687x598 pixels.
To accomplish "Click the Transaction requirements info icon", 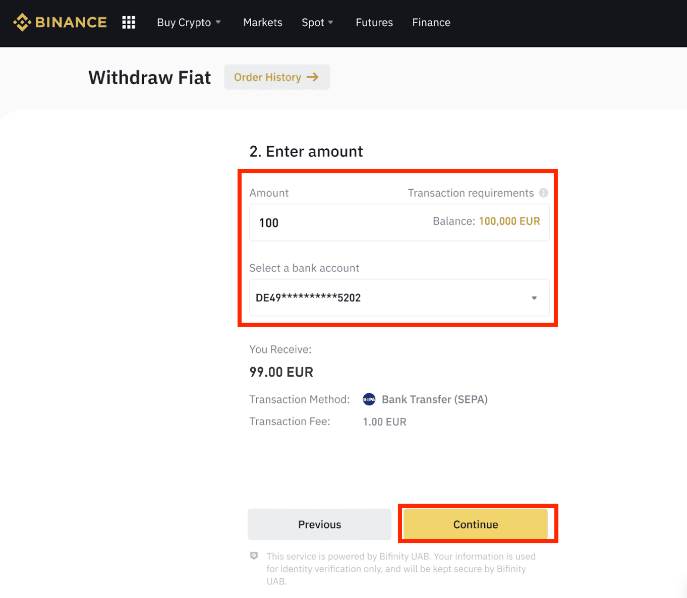I will [x=543, y=193].
